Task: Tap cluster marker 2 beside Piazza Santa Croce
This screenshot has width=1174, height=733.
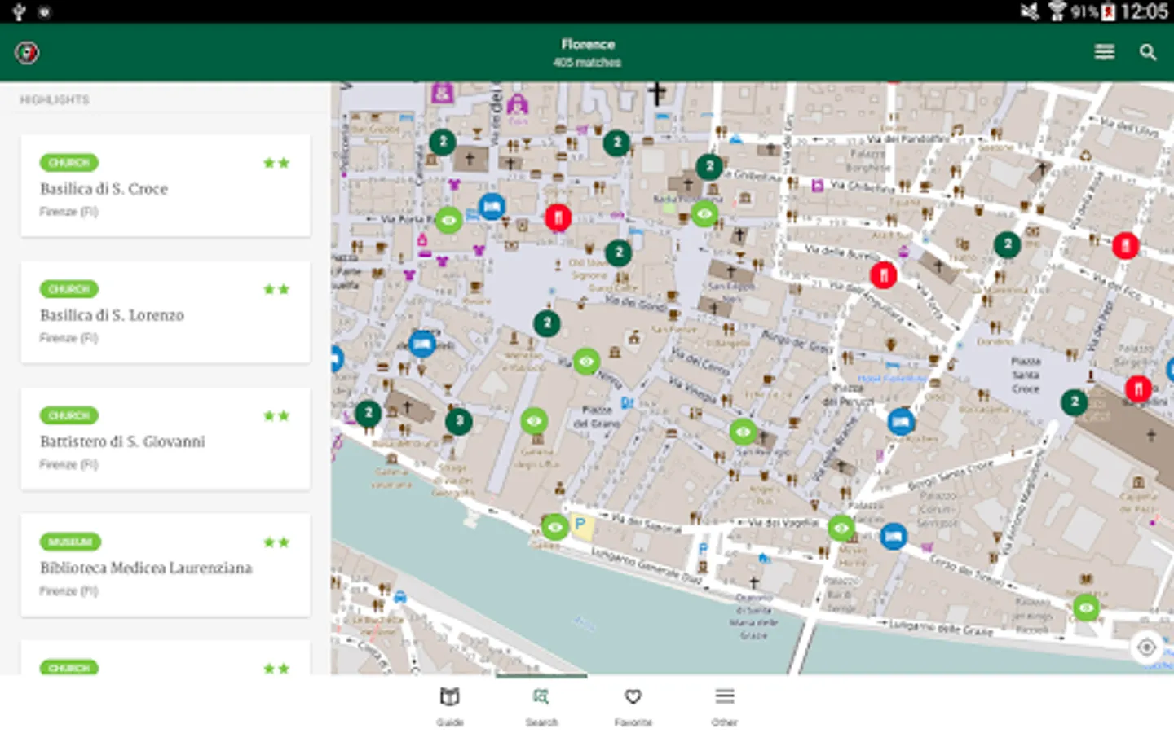Action: 1075,402
